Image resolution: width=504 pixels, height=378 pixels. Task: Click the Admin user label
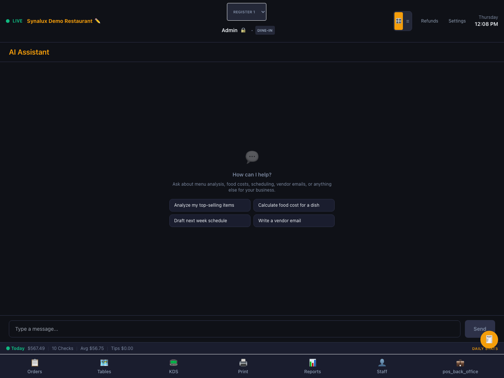coord(229,30)
